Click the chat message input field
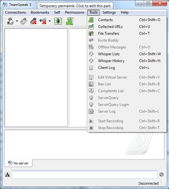This screenshot has width=169, height=189. [x=85, y=174]
